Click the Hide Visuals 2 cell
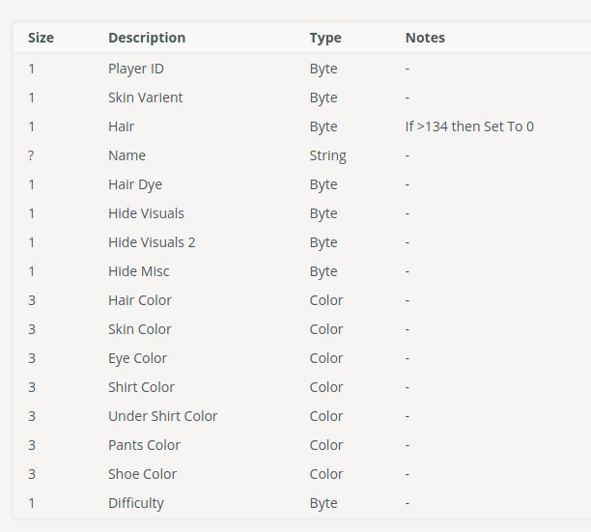The width and height of the screenshot is (591, 532). tap(152, 242)
